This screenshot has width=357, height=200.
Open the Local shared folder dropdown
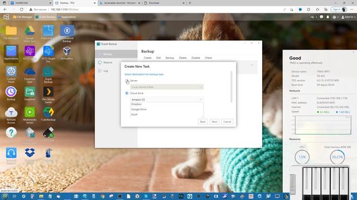tap(167, 87)
